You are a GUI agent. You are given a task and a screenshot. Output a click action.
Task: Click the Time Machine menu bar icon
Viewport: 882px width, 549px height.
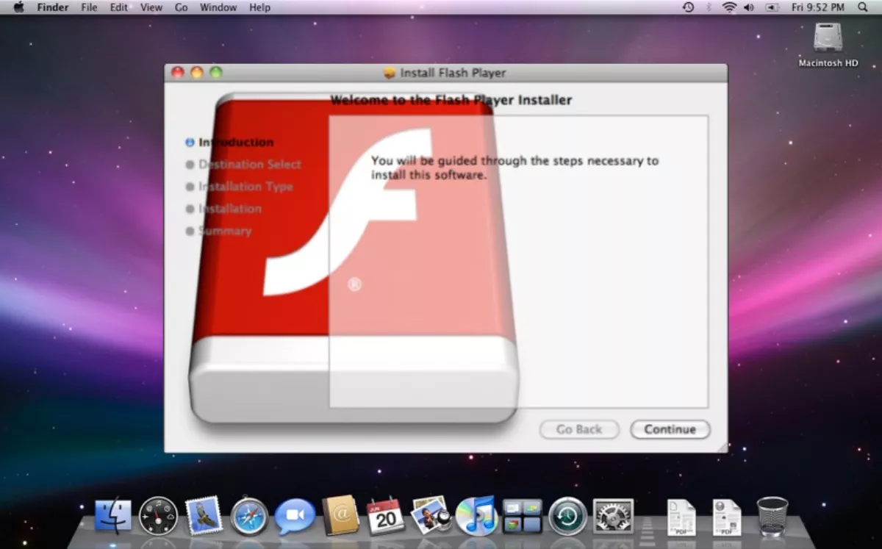click(688, 7)
